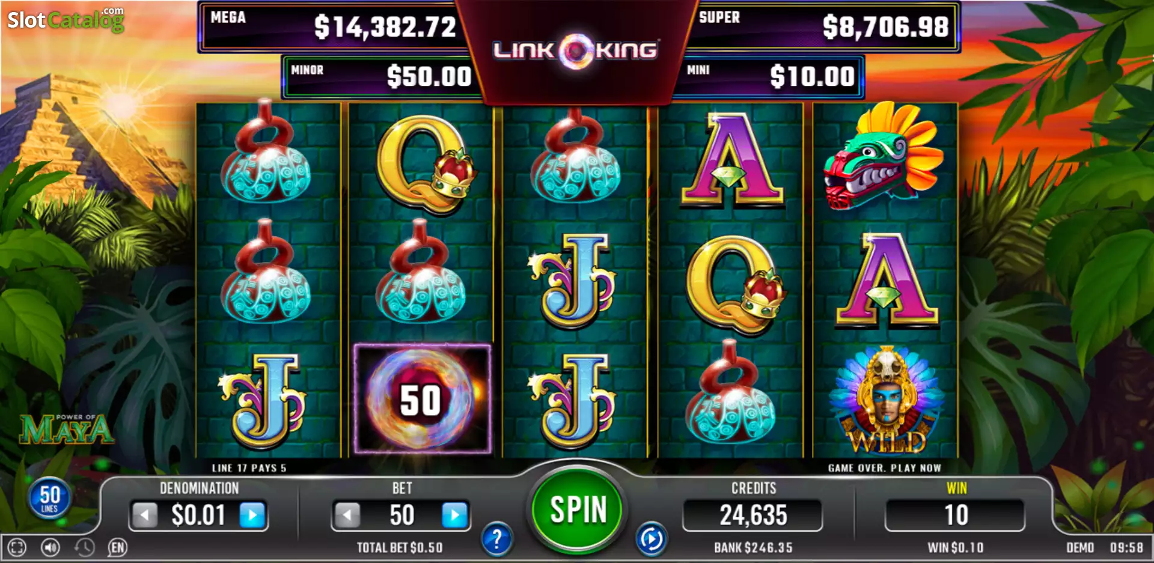
Task: Open the help question mark icon
Action: [496, 539]
